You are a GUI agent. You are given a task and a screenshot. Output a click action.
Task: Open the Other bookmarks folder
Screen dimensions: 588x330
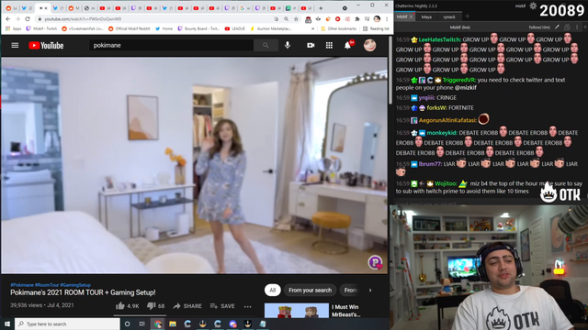click(x=339, y=28)
